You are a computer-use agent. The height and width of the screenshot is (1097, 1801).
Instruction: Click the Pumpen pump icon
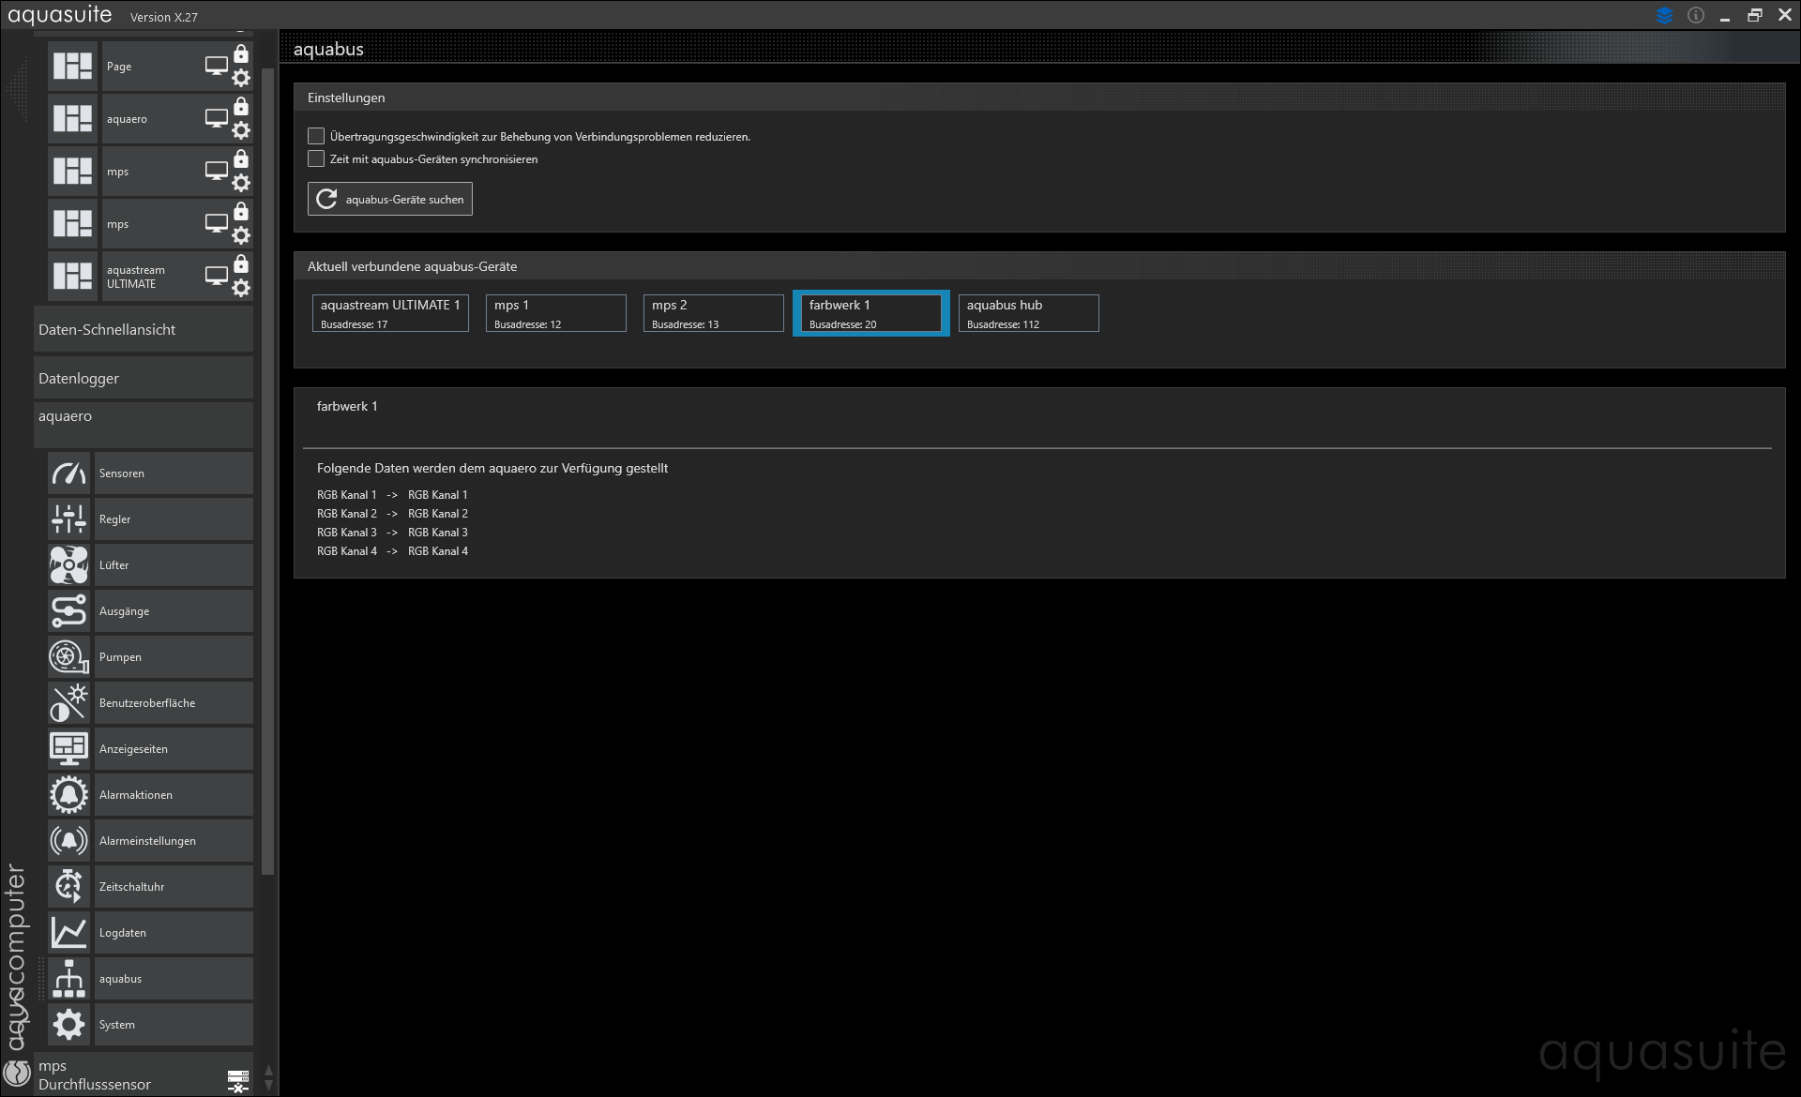[68, 657]
